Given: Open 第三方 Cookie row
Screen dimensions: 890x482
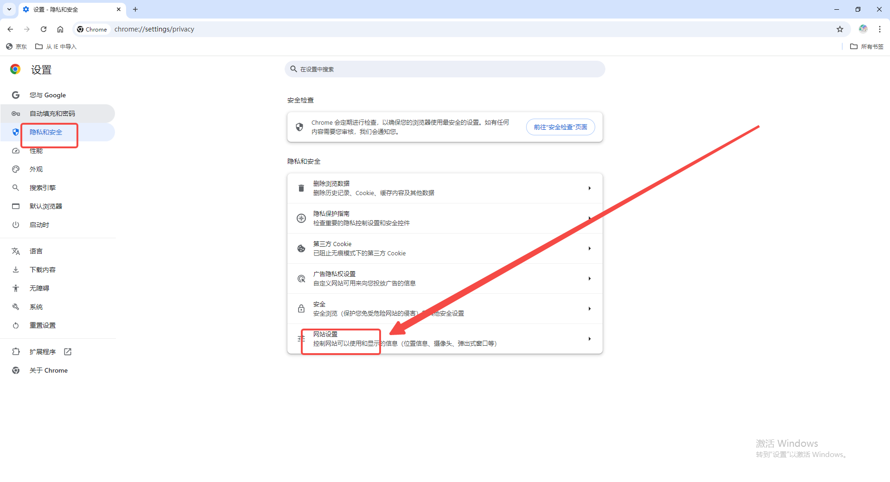Looking at the screenshot, I should 445,248.
